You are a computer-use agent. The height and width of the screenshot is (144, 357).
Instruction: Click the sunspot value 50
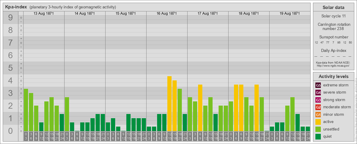(350, 43)
